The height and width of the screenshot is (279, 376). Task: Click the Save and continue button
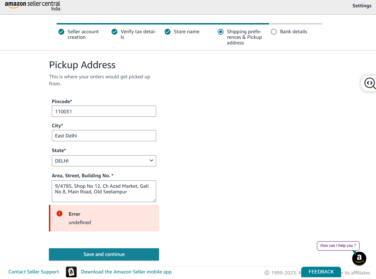tap(104, 254)
